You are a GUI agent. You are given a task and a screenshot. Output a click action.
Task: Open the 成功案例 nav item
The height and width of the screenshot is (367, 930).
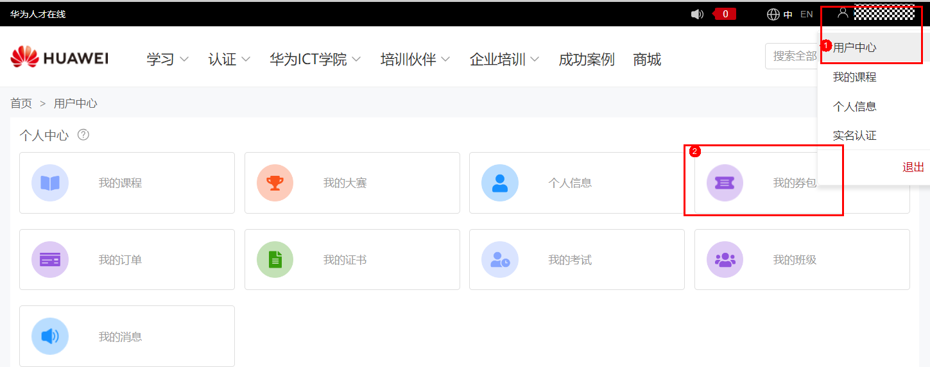[587, 60]
